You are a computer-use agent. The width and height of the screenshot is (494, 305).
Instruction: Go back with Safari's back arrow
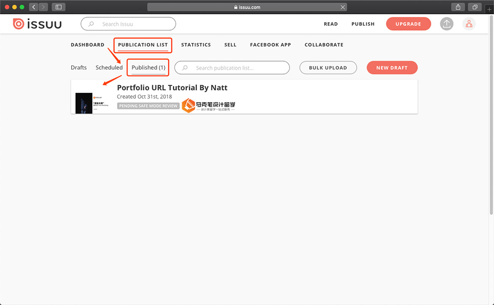[x=34, y=7]
